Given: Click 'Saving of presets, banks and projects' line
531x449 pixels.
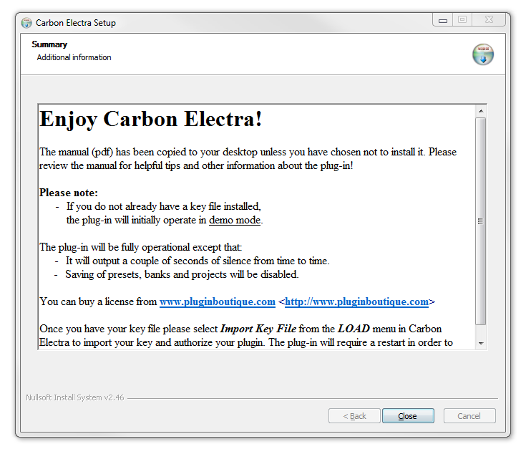Looking at the screenshot, I should [182, 274].
